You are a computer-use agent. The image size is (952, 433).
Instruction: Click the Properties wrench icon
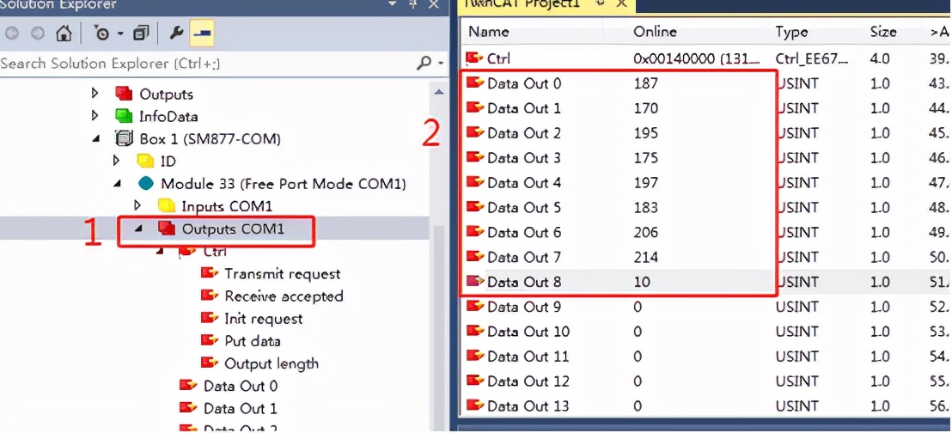177,34
